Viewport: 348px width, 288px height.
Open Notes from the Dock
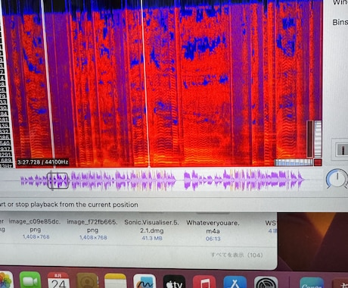tap(116, 280)
